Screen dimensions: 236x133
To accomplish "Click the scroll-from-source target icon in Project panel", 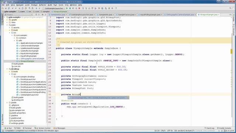I will coord(36,15).
